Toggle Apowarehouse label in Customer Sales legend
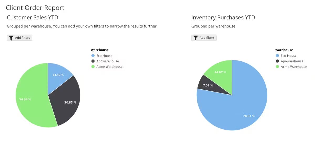 (x=107, y=61)
